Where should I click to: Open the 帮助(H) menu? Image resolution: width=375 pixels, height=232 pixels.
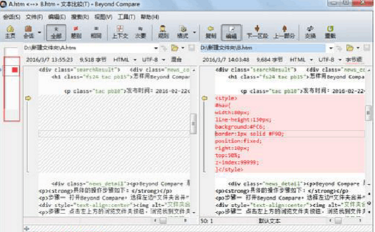tap(150, 17)
